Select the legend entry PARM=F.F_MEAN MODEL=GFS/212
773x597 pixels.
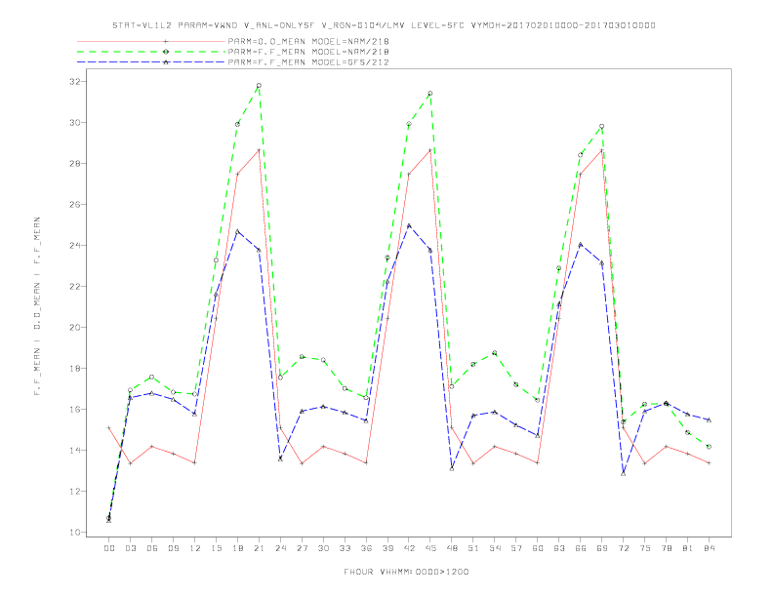[x=308, y=62]
